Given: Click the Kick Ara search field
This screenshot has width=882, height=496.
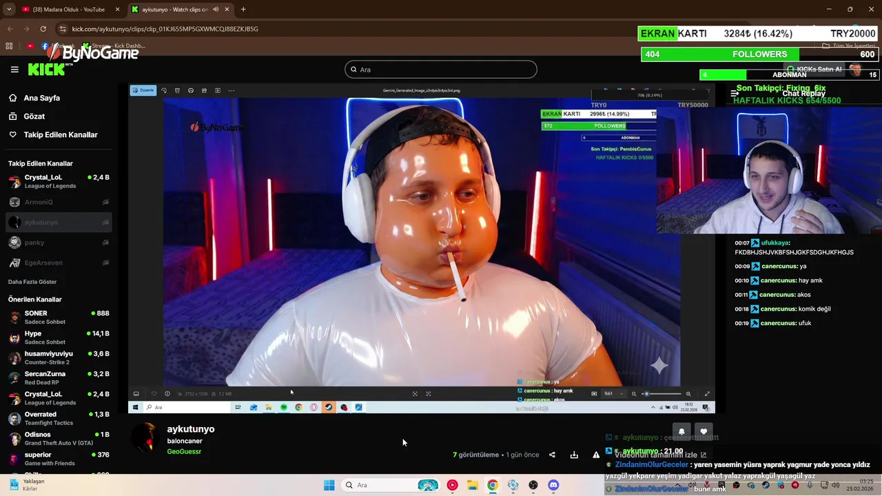Looking at the screenshot, I should [x=441, y=70].
